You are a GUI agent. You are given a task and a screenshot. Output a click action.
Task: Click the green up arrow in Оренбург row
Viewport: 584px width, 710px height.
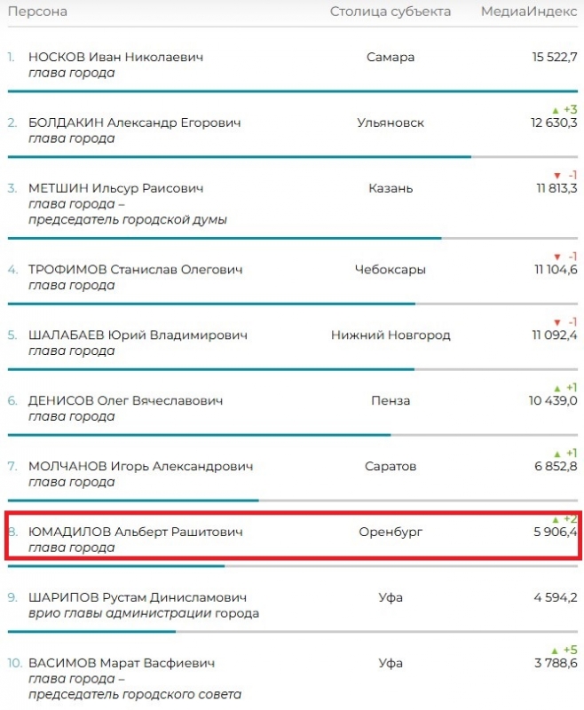(x=556, y=519)
